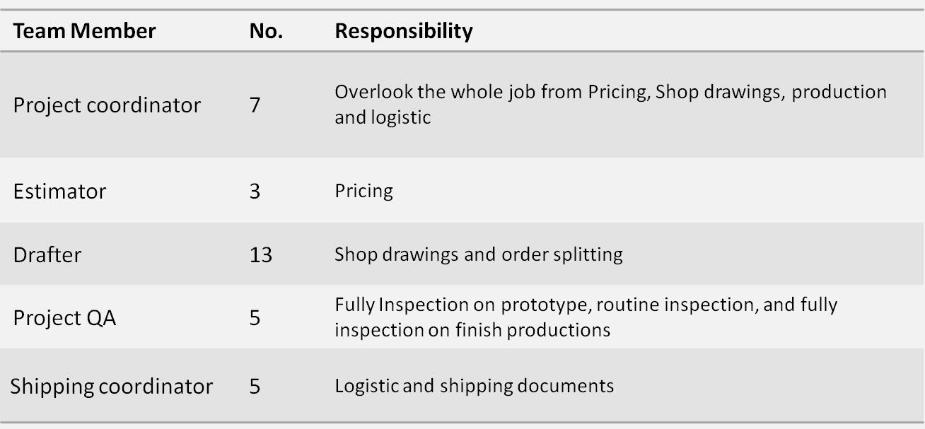Click the Team Member column header
The width and height of the screenshot is (925, 429).
[84, 31]
